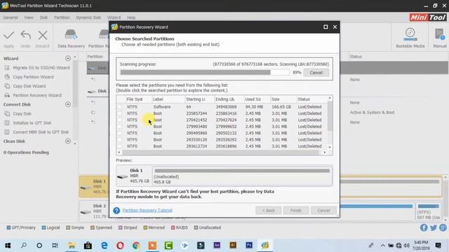This screenshot has height=252, width=449.
Task: Check the Boot partition starting at 293530120
Action: pos(119,140)
